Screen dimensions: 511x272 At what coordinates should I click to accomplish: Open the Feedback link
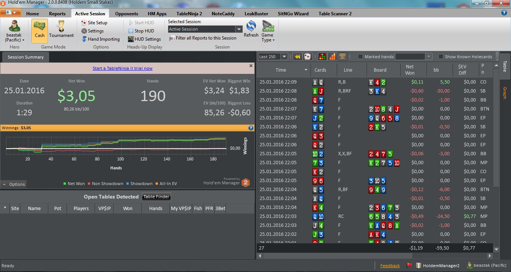coord(390,266)
